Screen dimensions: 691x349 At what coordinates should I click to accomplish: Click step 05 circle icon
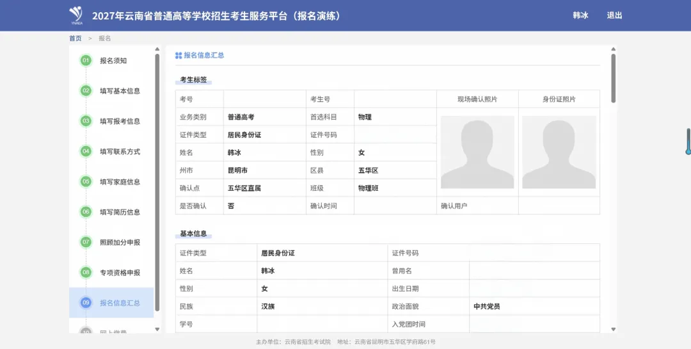point(86,181)
